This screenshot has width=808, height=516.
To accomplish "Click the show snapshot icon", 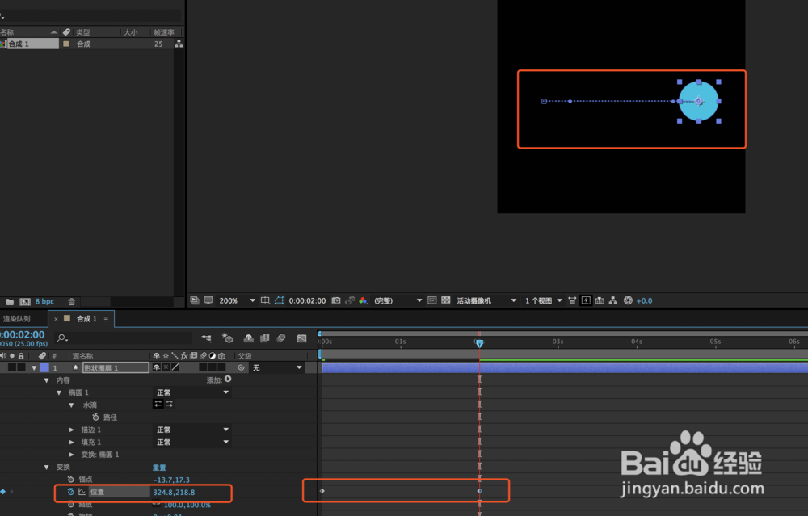I will (350, 300).
